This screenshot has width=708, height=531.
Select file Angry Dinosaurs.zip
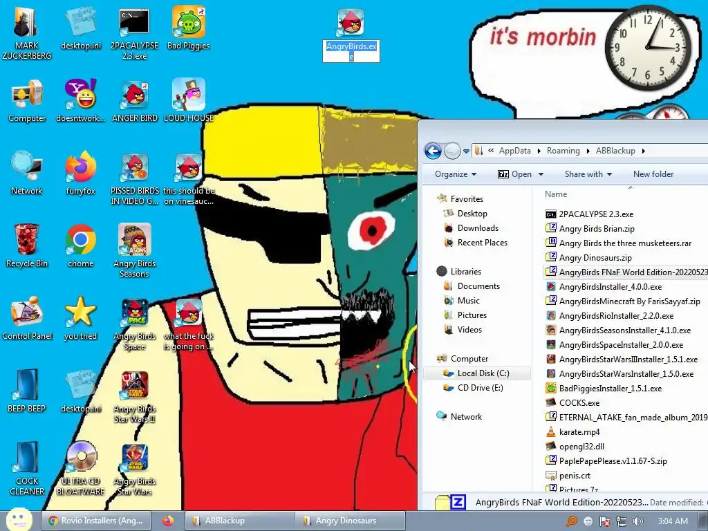click(x=588, y=257)
